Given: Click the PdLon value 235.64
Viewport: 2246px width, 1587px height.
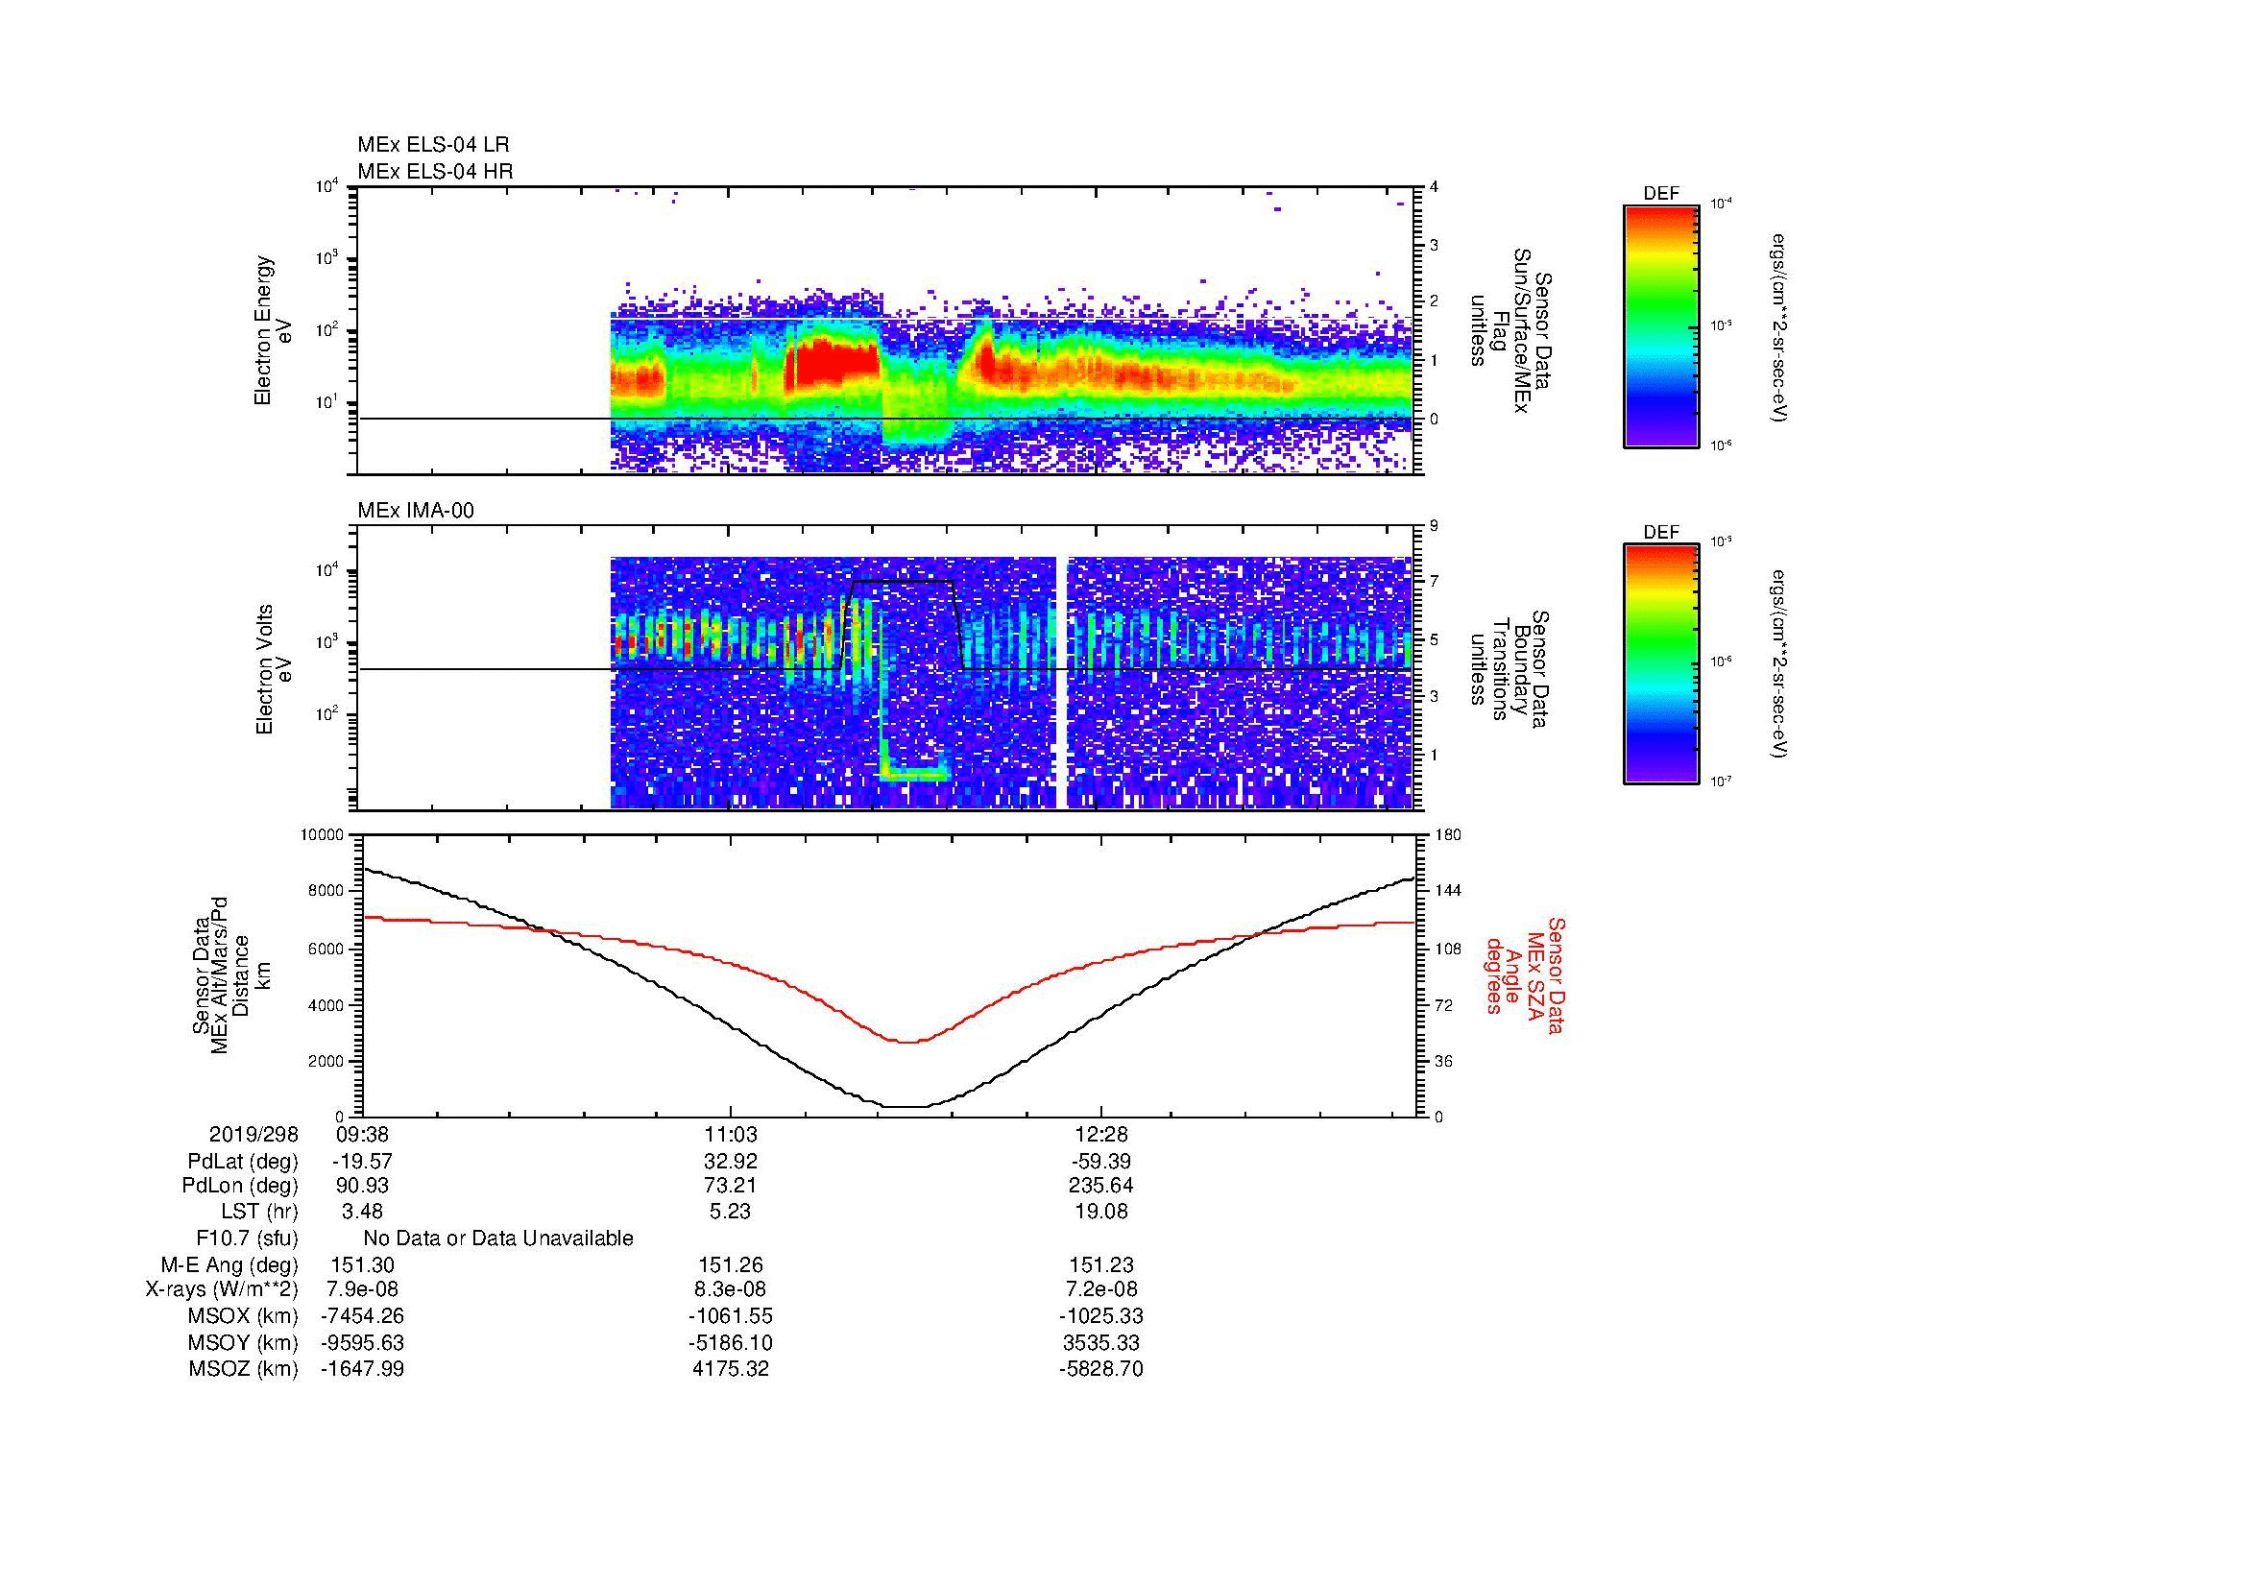Looking at the screenshot, I should (x=1101, y=1186).
